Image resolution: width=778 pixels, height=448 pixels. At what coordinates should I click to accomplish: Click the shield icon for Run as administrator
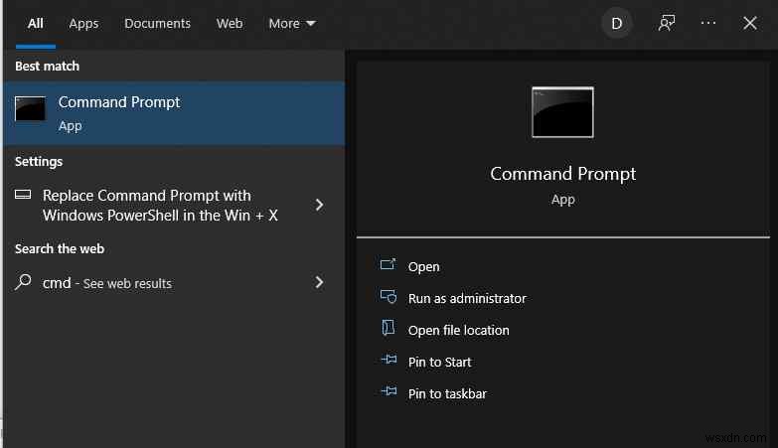[x=389, y=298]
